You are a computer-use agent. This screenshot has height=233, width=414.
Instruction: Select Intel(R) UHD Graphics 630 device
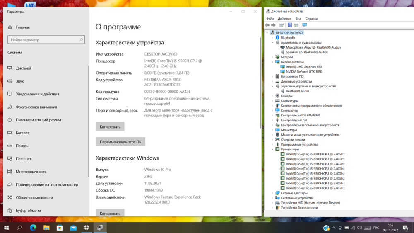[303, 67]
